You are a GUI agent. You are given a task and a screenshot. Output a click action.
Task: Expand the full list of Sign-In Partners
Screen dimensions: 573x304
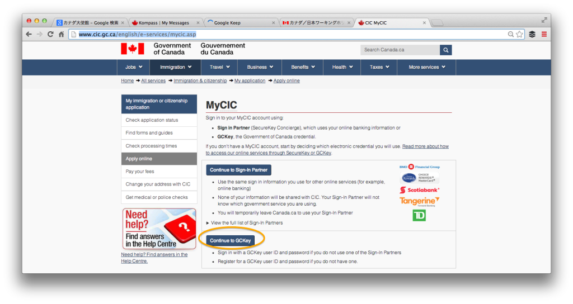pos(245,223)
